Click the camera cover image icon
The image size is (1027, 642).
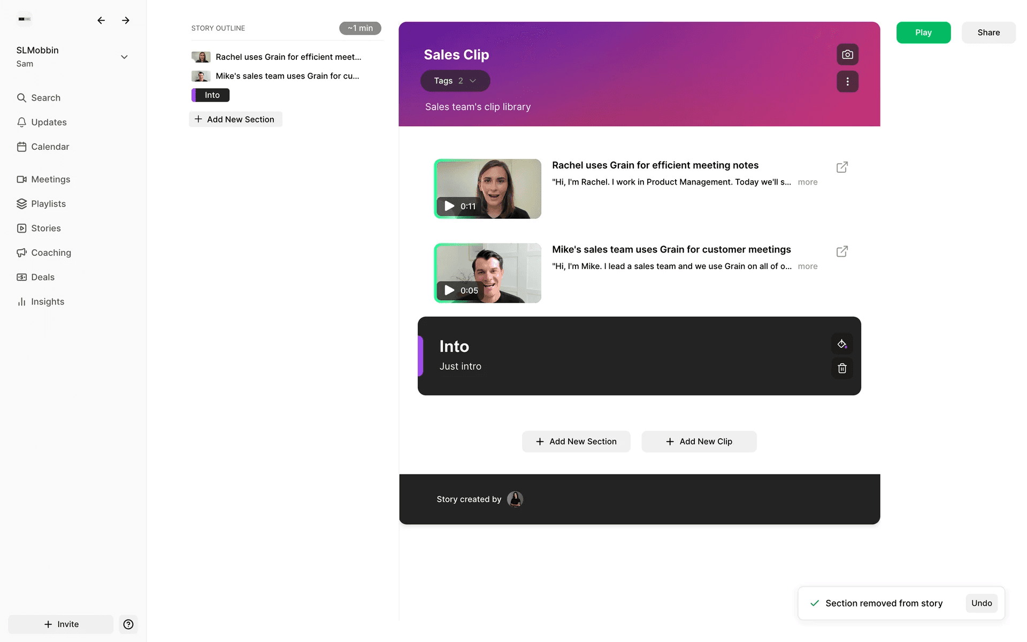point(847,55)
